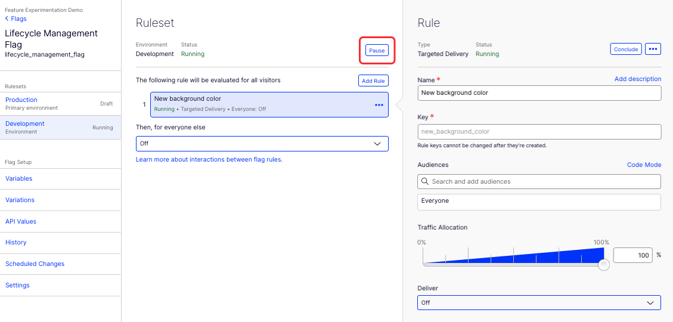Open Scheduled Changes
Image resolution: width=673 pixels, height=322 pixels.
60,264
